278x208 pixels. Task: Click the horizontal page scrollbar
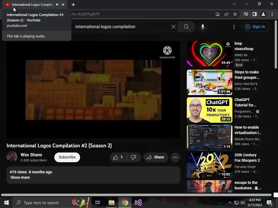[x=136, y=195]
